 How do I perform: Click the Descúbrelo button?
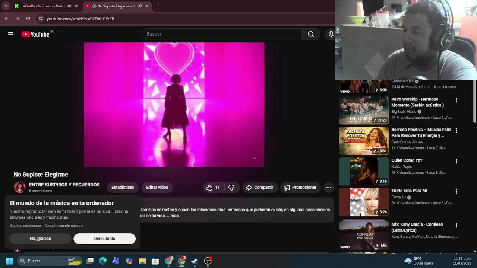105,239
